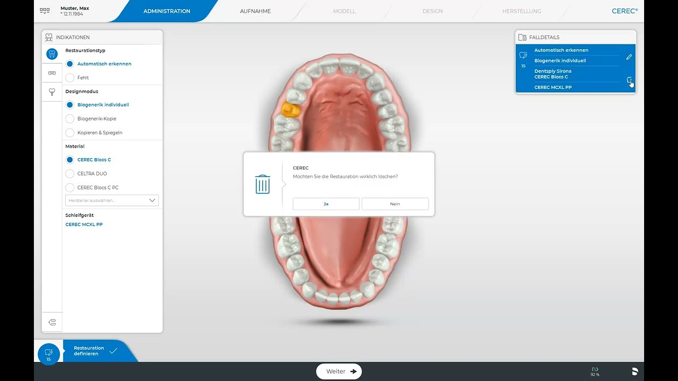Switch to the Design phase tab

point(433,11)
